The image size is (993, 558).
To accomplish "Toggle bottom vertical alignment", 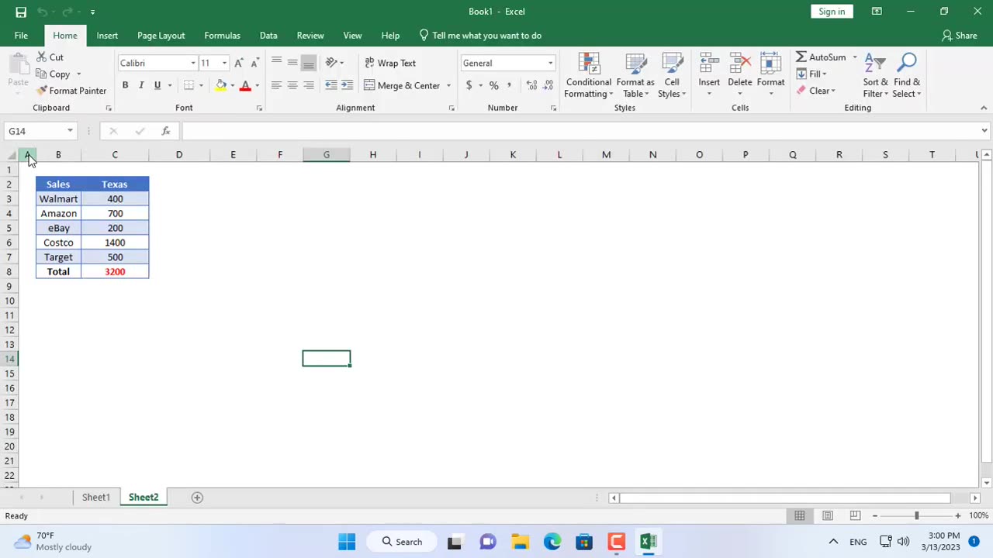I will click(x=309, y=63).
